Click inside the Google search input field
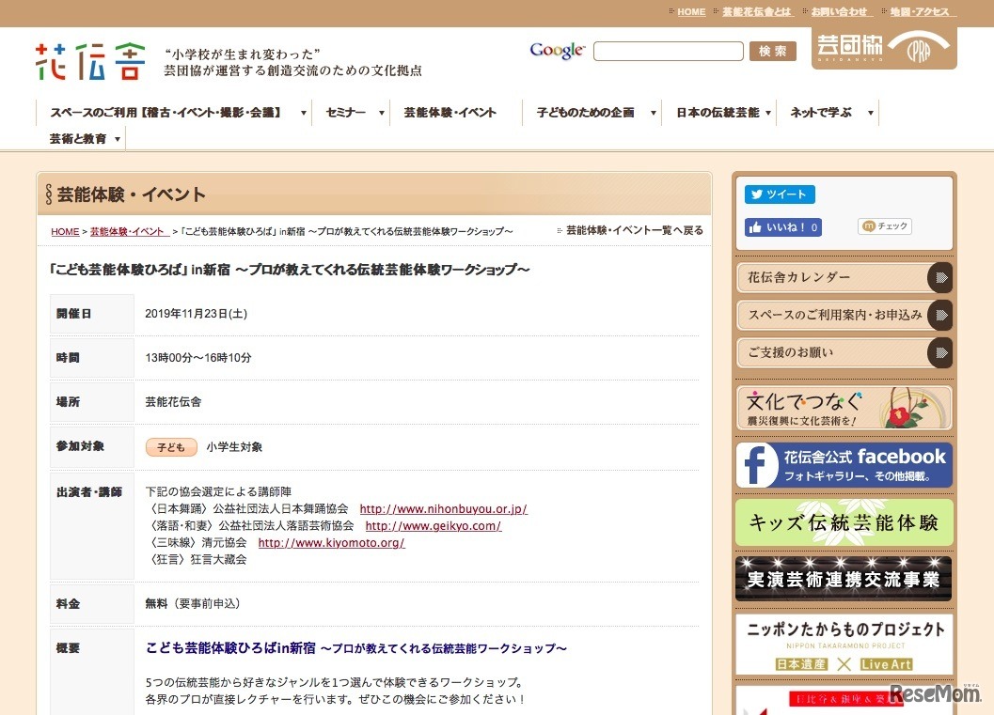Image resolution: width=994 pixels, height=715 pixels. point(669,51)
